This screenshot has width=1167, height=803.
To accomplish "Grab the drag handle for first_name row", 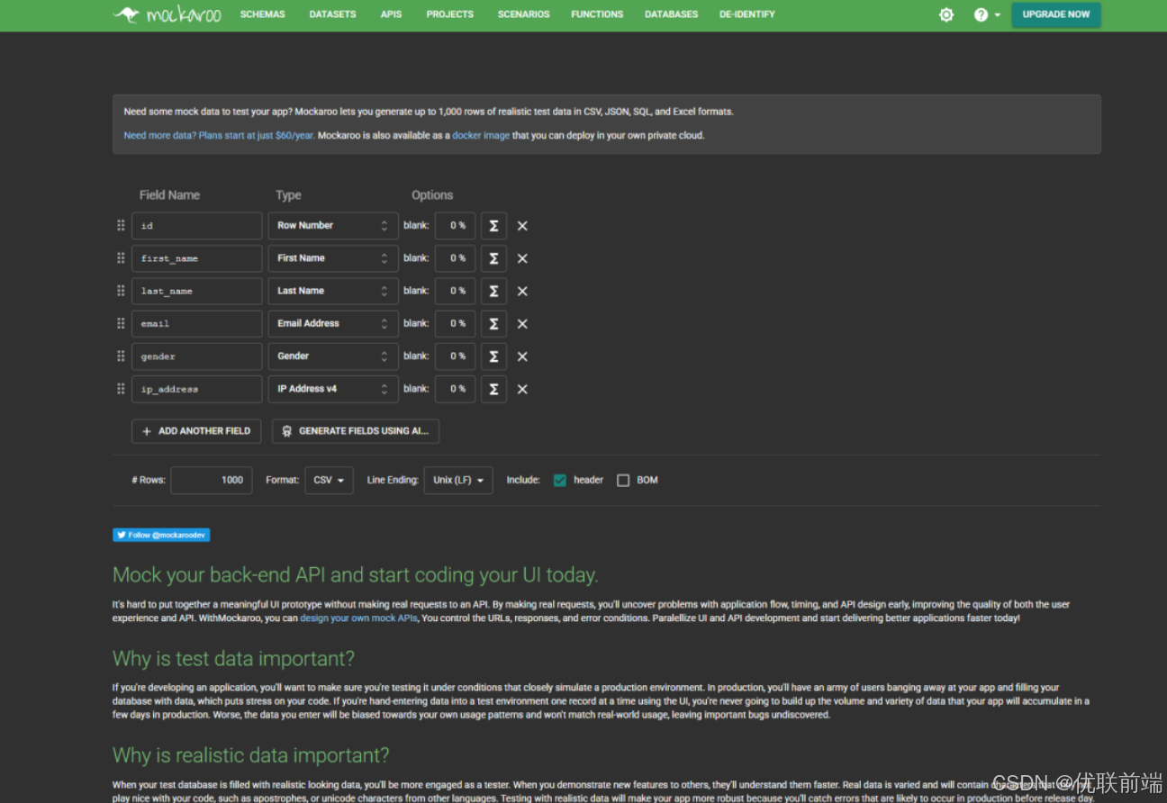I will (121, 258).
